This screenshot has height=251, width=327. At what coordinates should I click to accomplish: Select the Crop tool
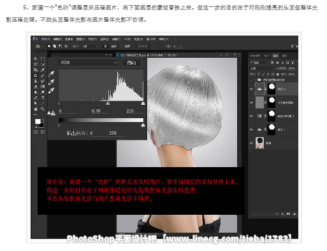[36, 70]
